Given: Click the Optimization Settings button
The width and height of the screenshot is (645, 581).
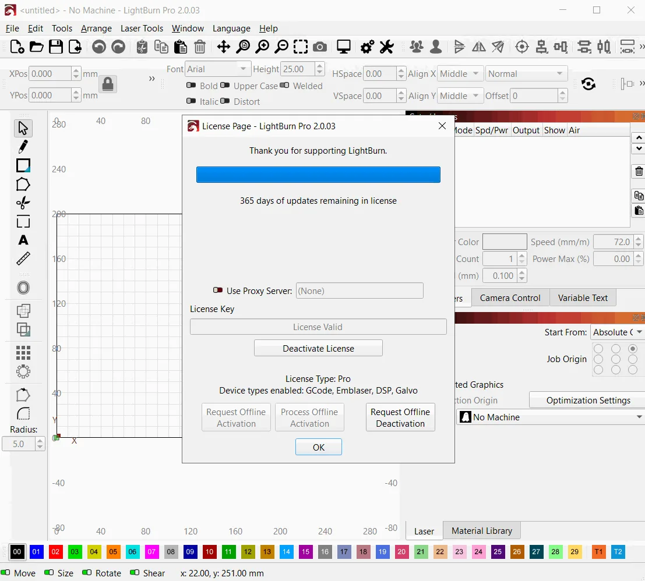Looking at the screenshot, I should click(588, 400).
